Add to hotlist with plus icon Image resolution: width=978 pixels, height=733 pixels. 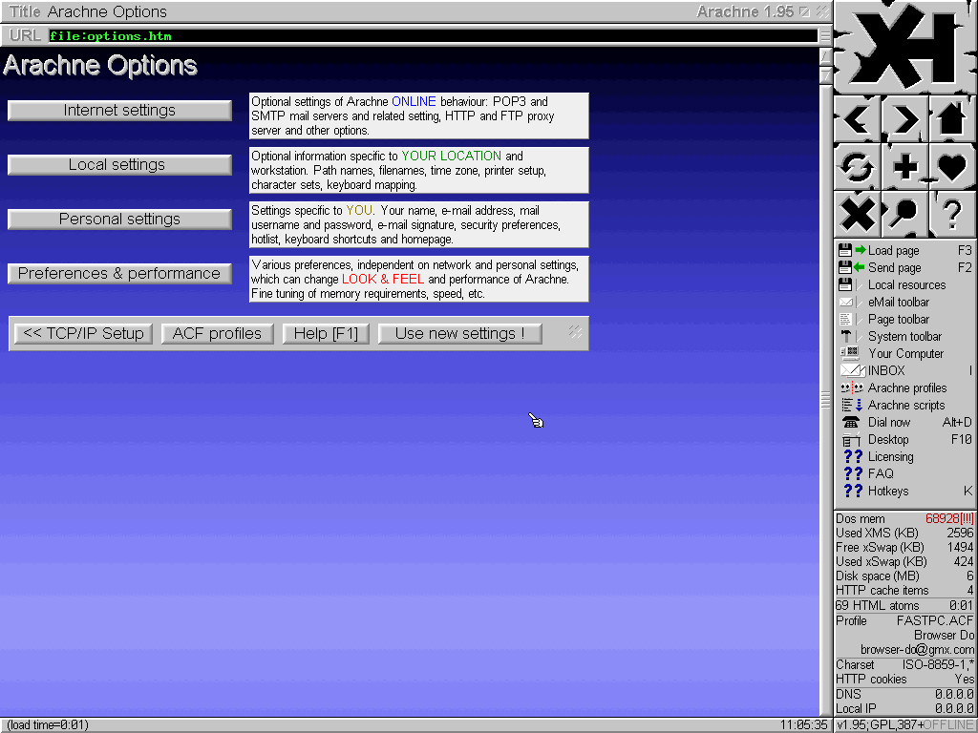click(905, 166)
